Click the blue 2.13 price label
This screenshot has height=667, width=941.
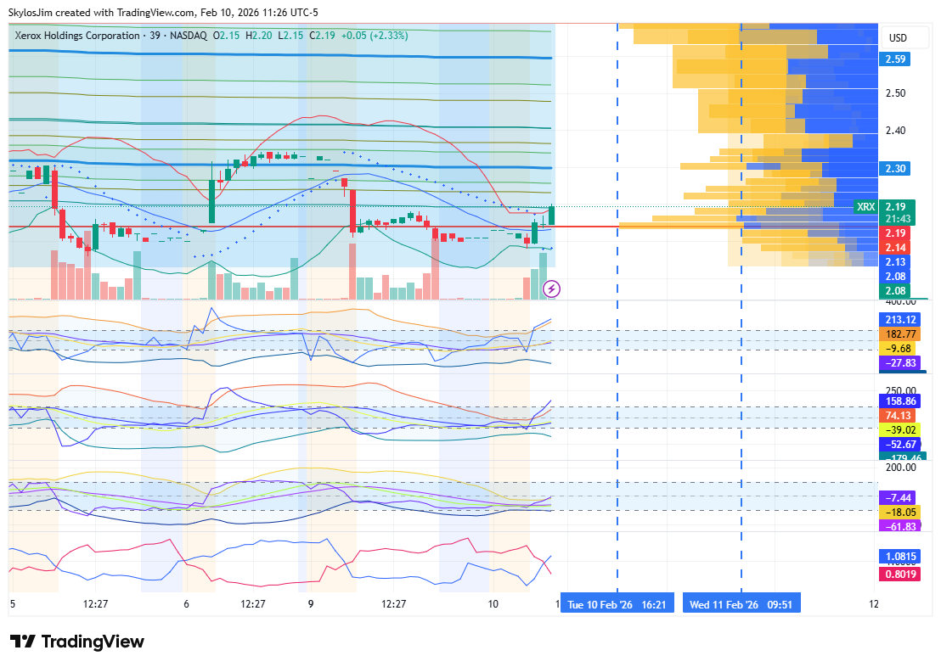(895, 262)
